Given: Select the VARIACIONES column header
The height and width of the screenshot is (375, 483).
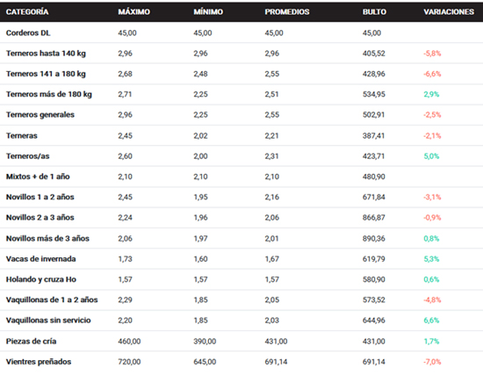Looking at the screenshot, I should pyautogui.click(x=449, y=11).
